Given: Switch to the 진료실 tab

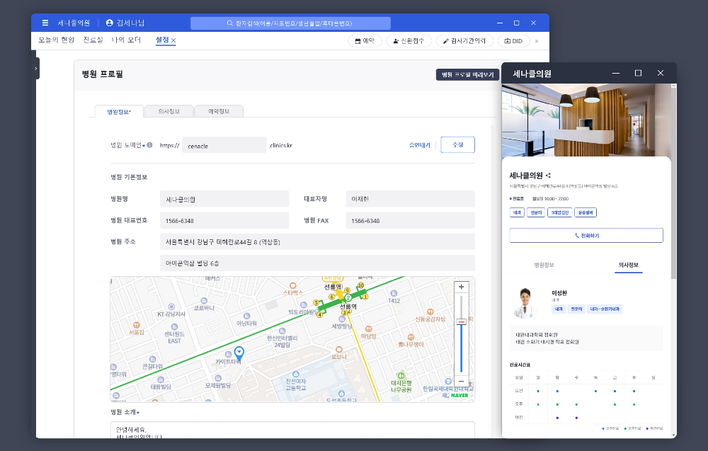Looking at the screenshot, I should pos(93,40).
